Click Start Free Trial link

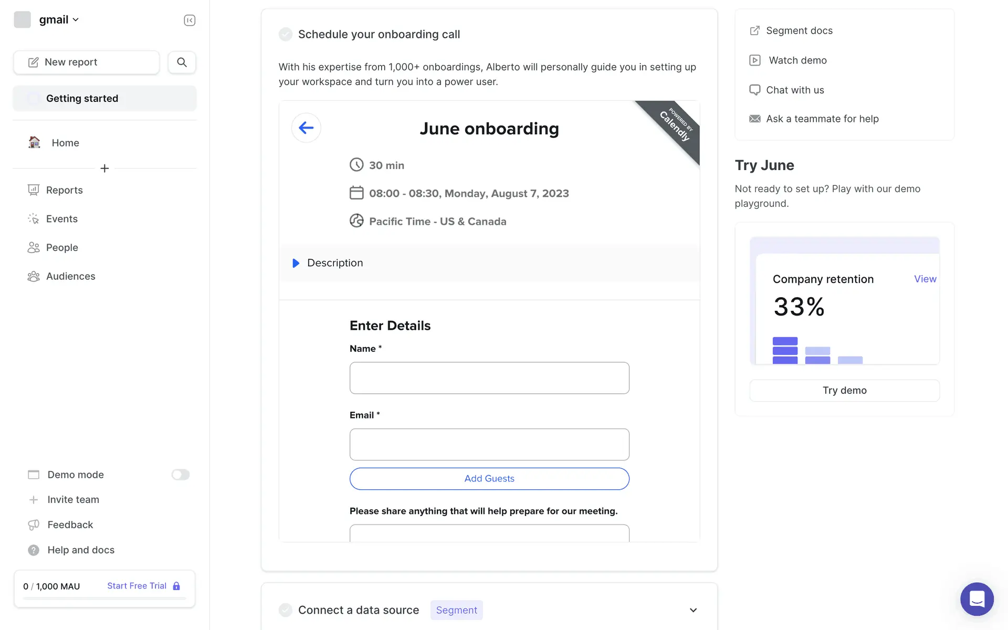[137, 586]
